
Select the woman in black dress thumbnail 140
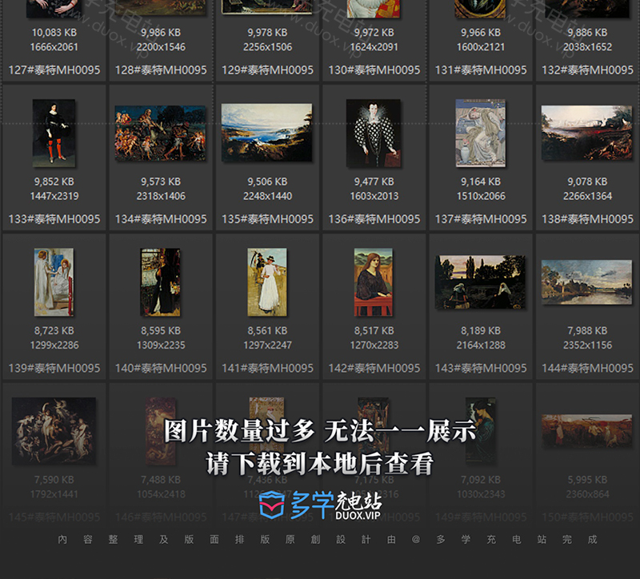tap(160, 282)
